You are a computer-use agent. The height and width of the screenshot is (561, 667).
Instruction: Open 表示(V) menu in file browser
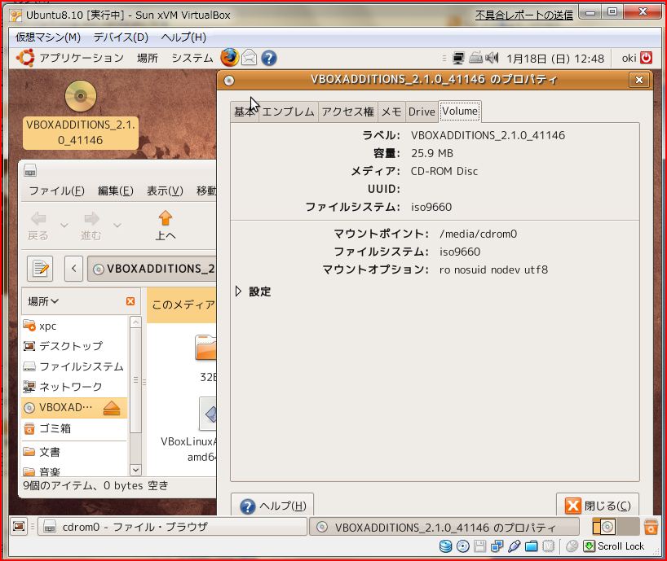(x=165, y=191)
